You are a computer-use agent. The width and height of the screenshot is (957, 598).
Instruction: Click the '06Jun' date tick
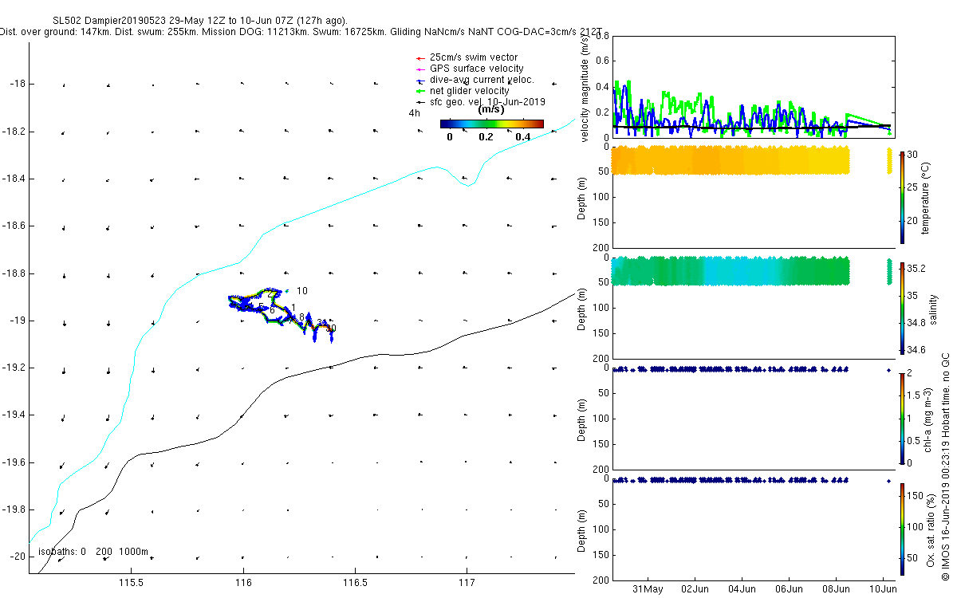pos(789,589)
